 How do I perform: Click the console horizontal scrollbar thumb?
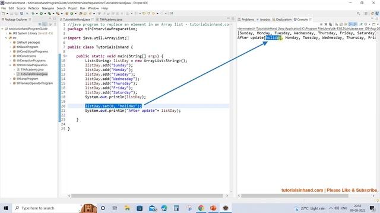pyautogui.click(x=294, y=196)
